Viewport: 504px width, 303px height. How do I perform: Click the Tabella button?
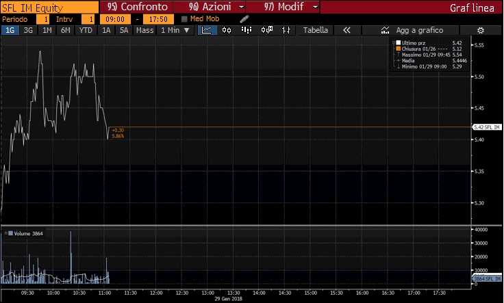(x=315, y=30)
